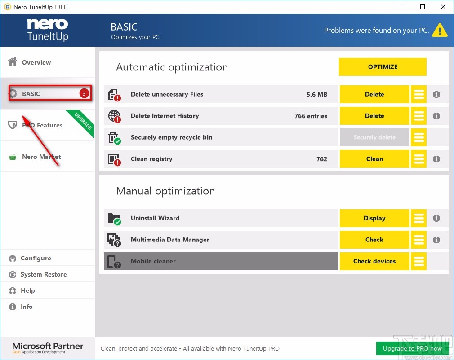Click the '762' registry count
This screenshot has height=360, width=454.
coord(322,159)
